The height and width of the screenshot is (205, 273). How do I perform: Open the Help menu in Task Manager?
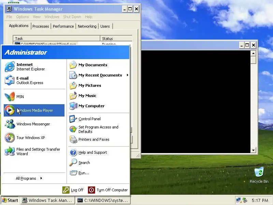pyautogui.click(x=89, y=17)
